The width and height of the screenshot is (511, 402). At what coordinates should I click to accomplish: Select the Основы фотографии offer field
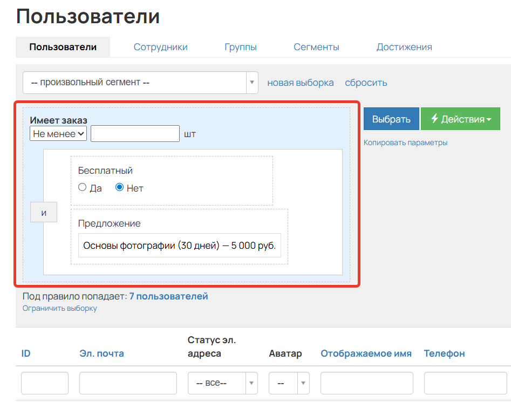(180, 246)
